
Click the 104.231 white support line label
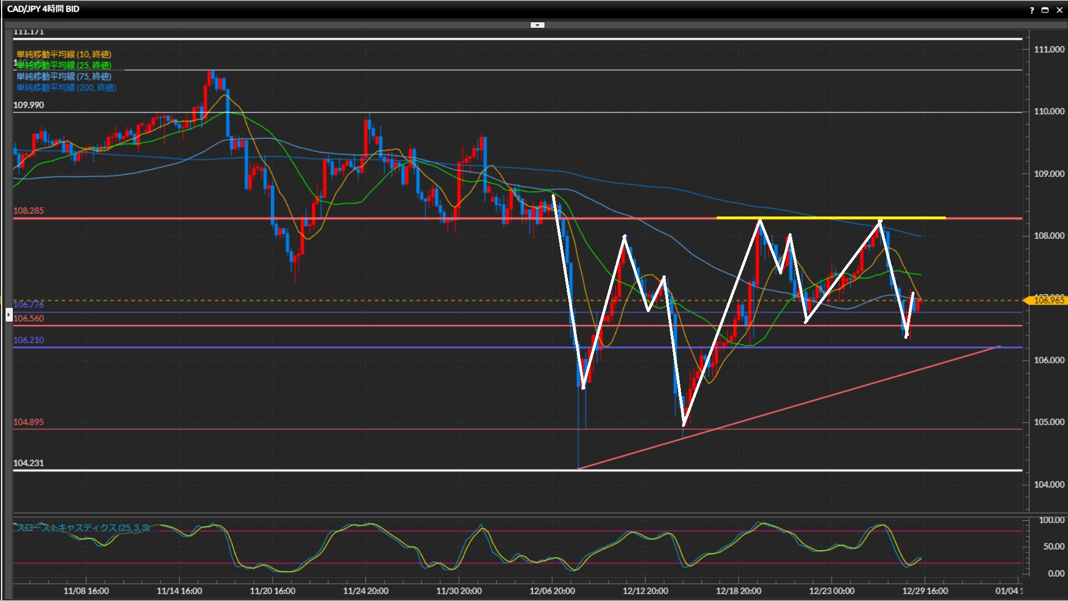28,463
